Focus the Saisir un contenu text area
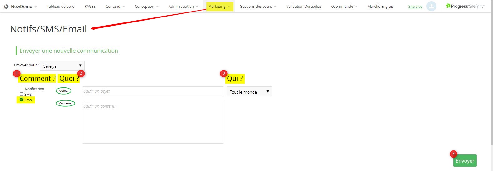The image size is (493, 171). pyautogui.click(x=153, y=122)
